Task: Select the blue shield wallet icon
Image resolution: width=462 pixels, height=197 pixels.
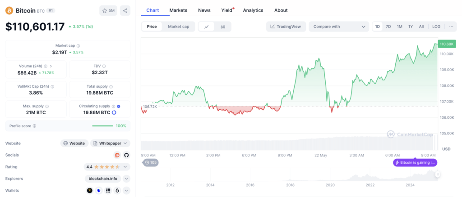Action: click(x=99, y=191)
